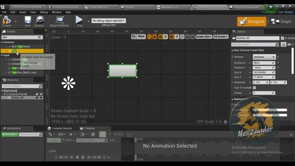Toggle the orange lock button in viewport toolbar
Viewport: 295px width, 166px height.
(155, 37)
